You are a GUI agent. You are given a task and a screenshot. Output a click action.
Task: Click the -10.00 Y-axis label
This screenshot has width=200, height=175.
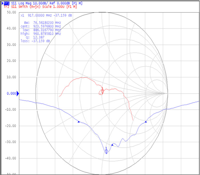coord(11,110)
